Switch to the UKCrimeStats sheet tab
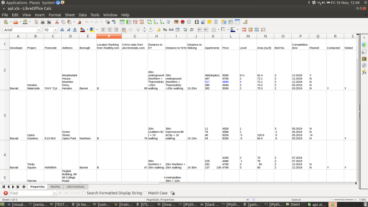This screenshot has height=207, width=368. 75,187
